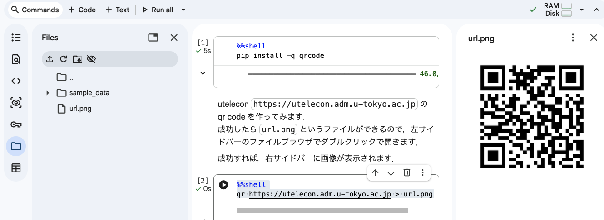Open the Secrets key icon
Viewport: 604px width, 220px height.
click(16, 124)
